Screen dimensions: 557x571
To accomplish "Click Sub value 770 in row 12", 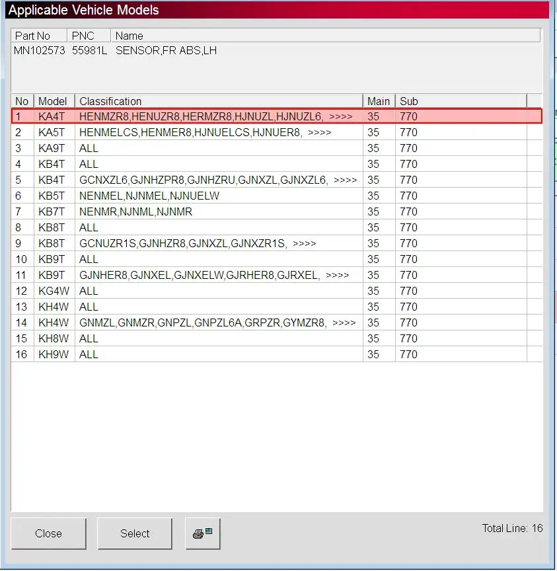I will click(408, 291).
